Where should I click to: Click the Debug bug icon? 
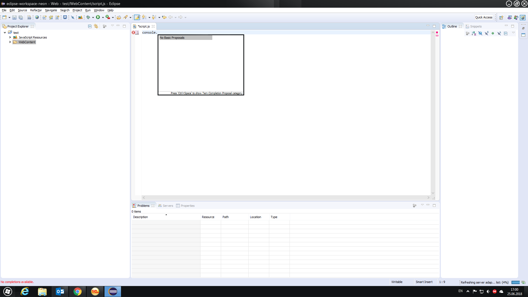(x=88, y=17)
